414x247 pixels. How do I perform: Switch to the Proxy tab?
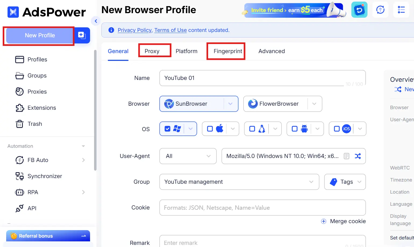pos(152,51)
